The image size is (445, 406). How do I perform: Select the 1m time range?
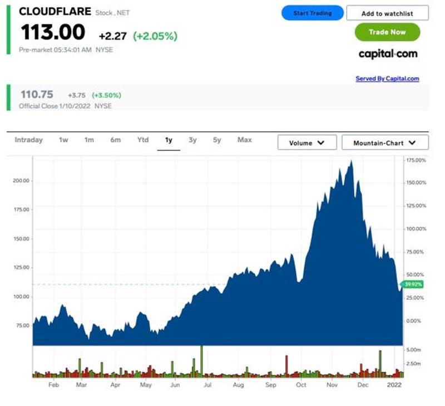pos(89,140)
